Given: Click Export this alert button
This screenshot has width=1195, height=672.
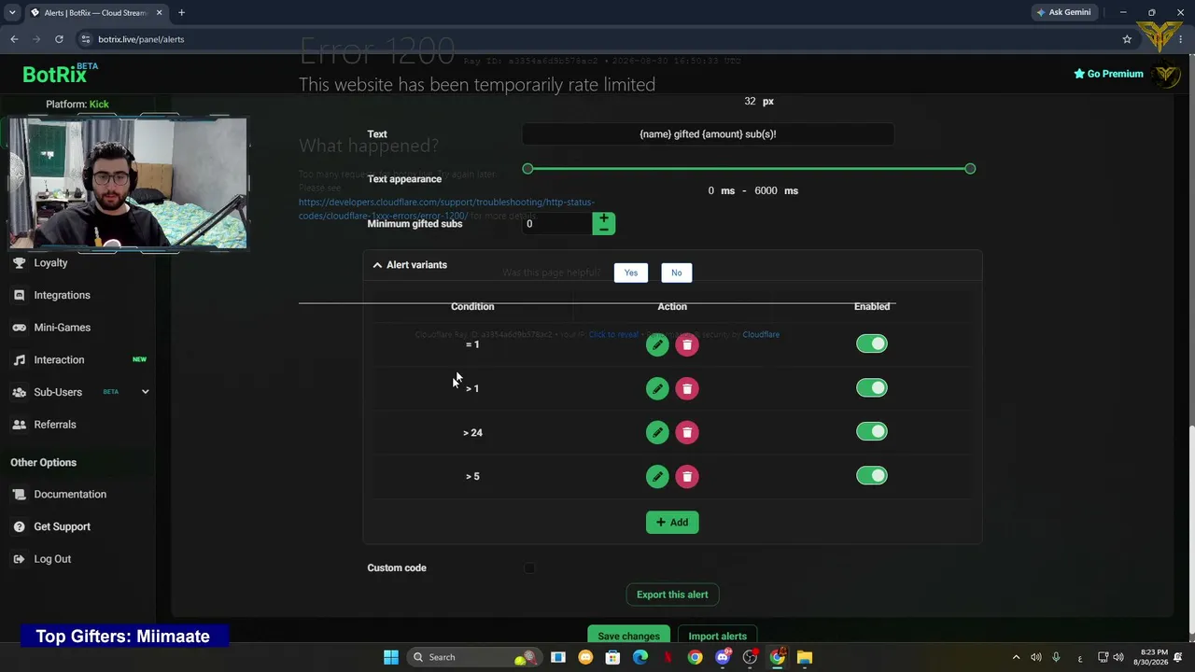Looking at the screenshot, I should pos(672,595).
